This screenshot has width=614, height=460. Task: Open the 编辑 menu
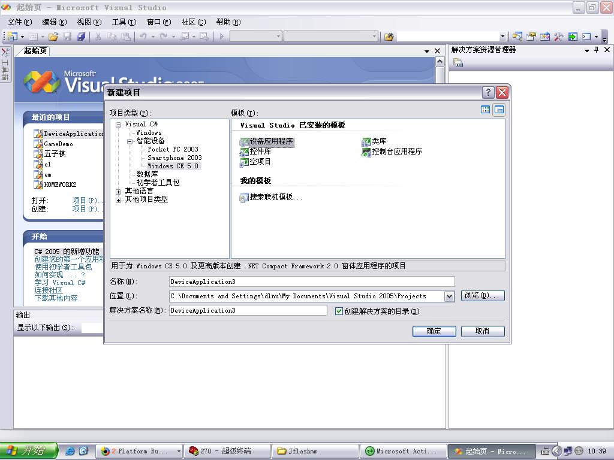click(x=55, y=22)
